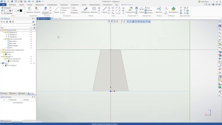Toggle visibility eye for Профиль_2
Image resolution: width=222 pixels, height=125 pixels.
(x=31, y=37)
